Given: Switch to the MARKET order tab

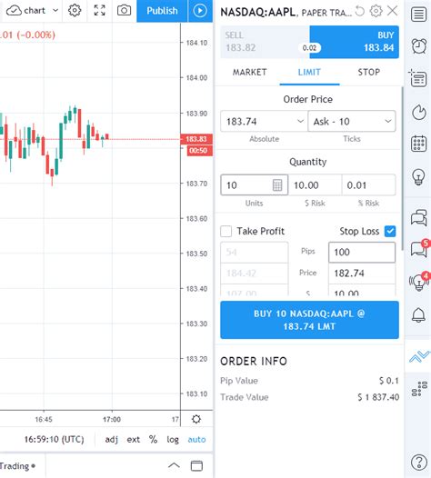Looking at the screenshot, I should pyautogui.click(x=250, y=73).
